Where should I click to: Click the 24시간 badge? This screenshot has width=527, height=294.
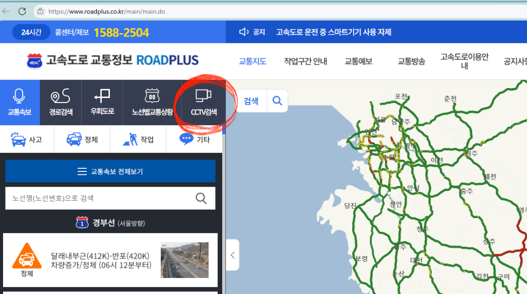point(31,32)
